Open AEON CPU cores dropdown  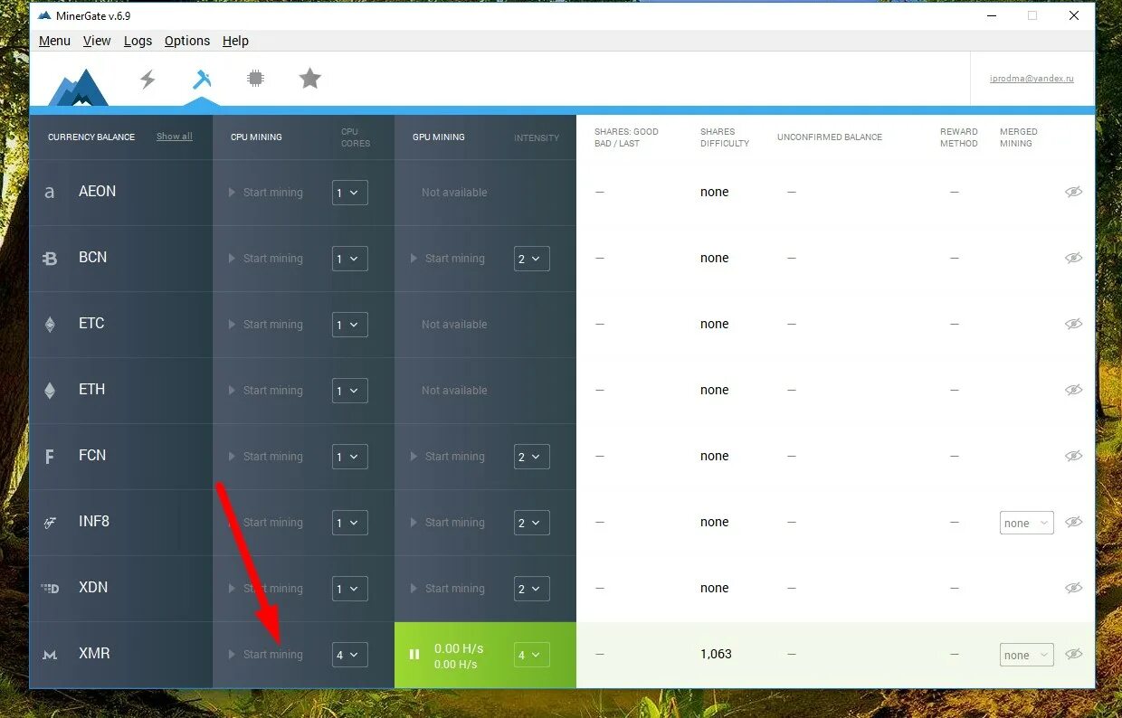click(x=349, y=193)
